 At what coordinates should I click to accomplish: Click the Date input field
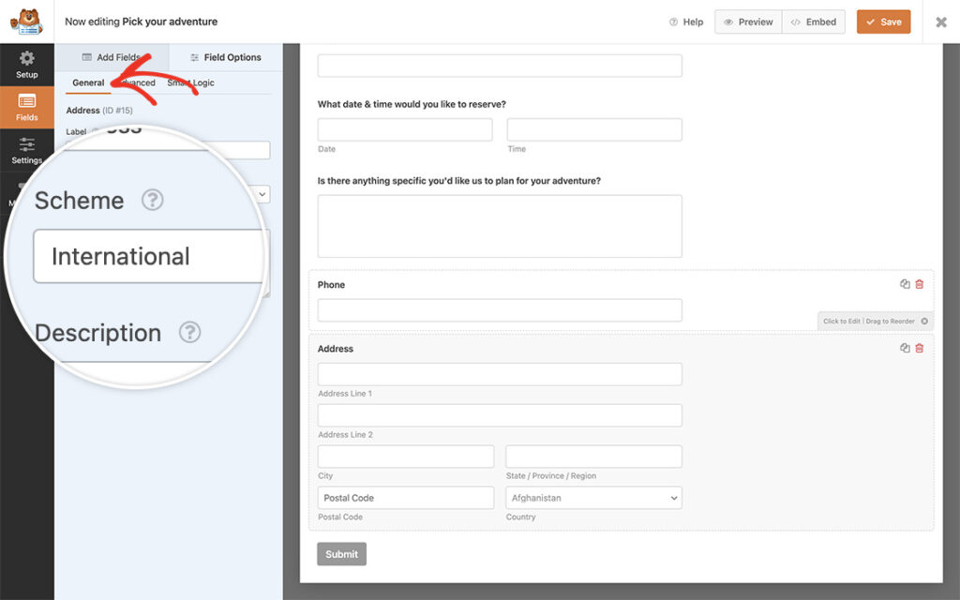(404, 128)
